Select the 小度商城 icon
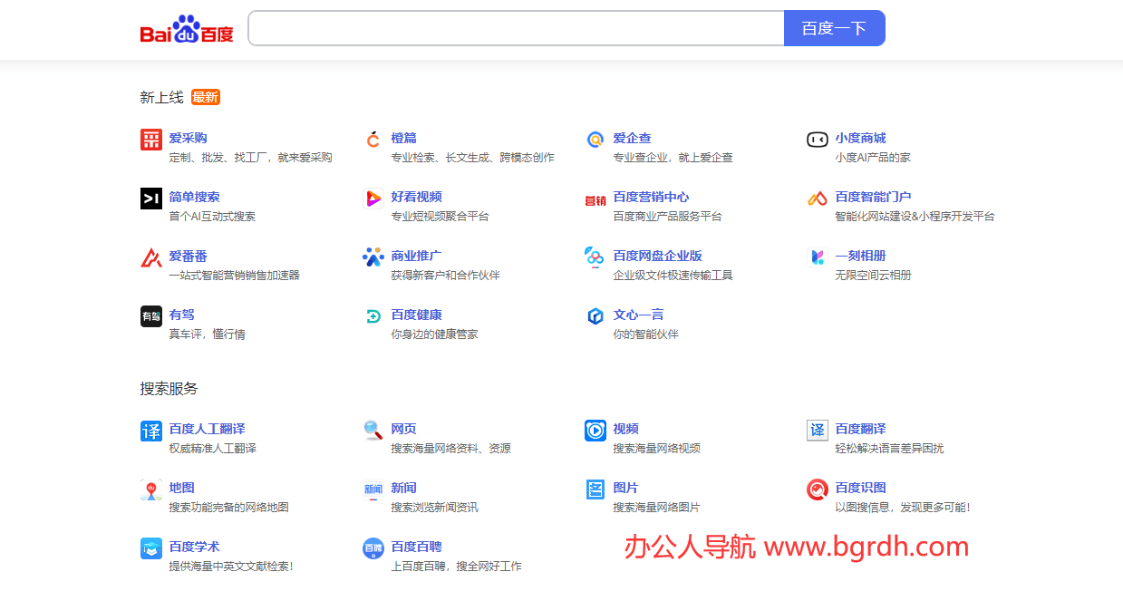The height and width of the screenshot is (601, 1123). point(816,139)
